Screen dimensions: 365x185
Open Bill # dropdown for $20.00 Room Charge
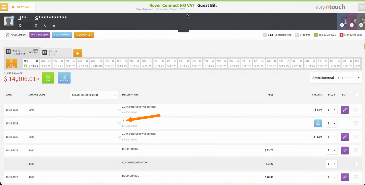pos(331,177)
